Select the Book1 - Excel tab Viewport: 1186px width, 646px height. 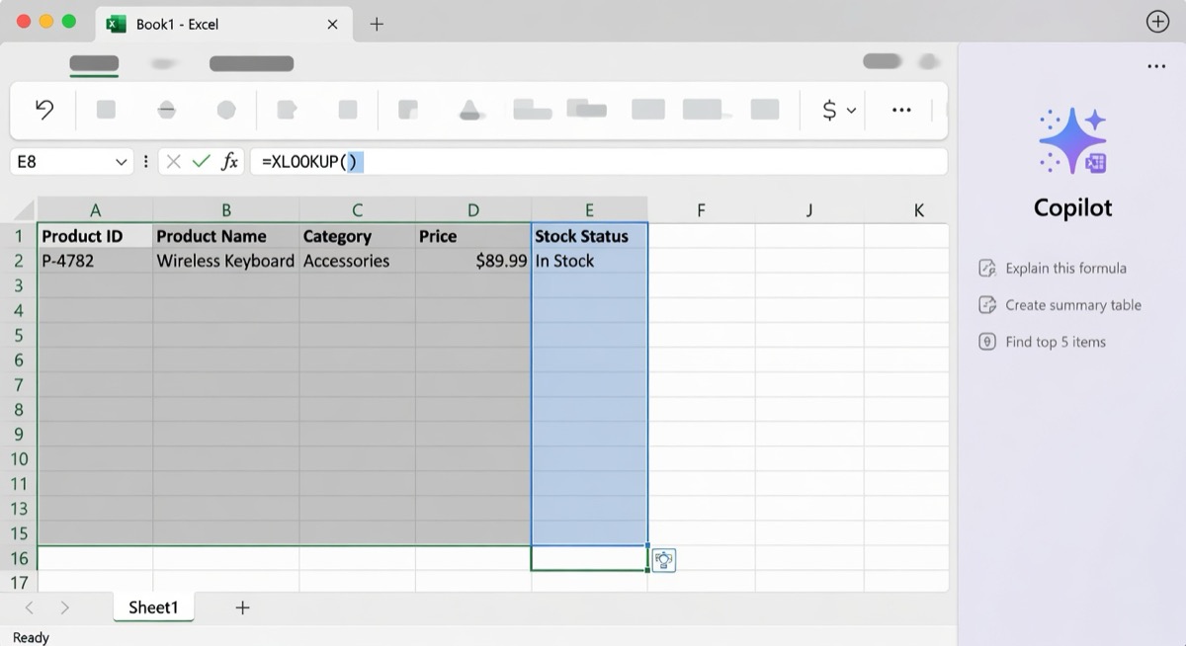[223, 24]
